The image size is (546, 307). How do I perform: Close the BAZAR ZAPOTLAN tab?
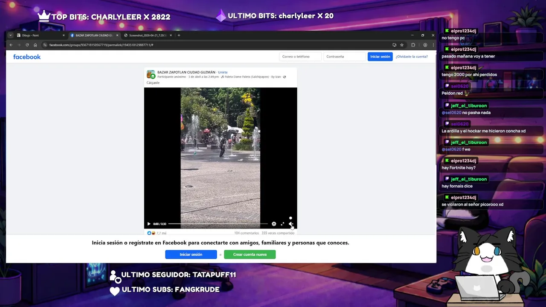tap(117, 35)
